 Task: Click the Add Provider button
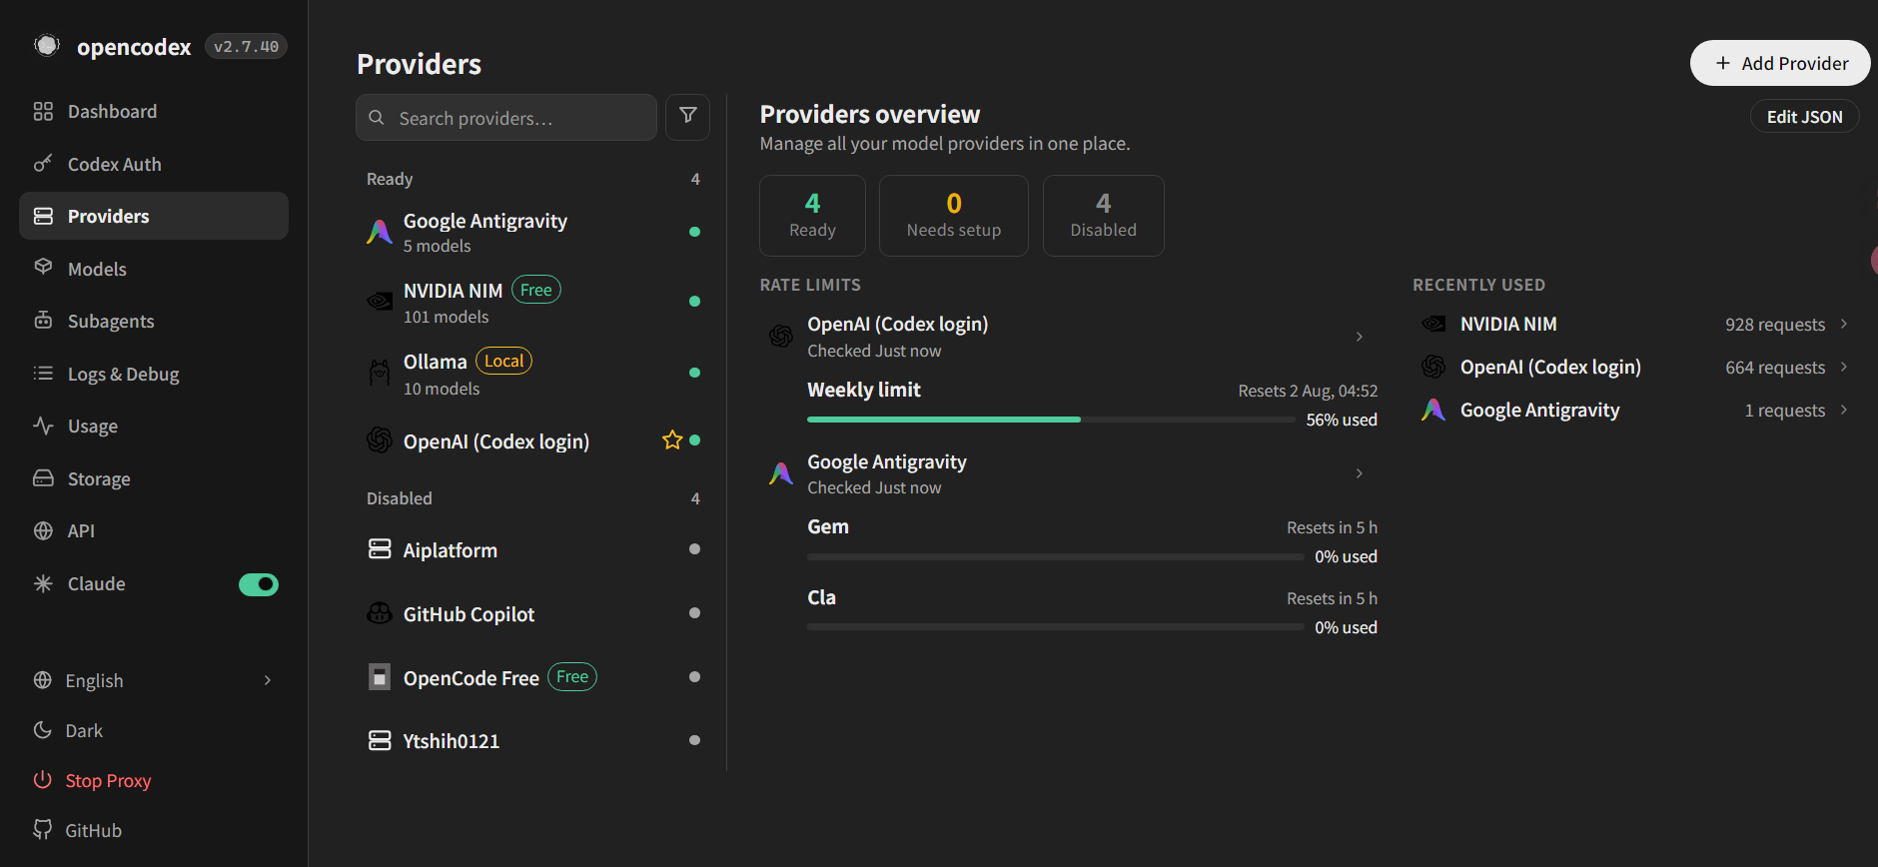[1780, 63]
